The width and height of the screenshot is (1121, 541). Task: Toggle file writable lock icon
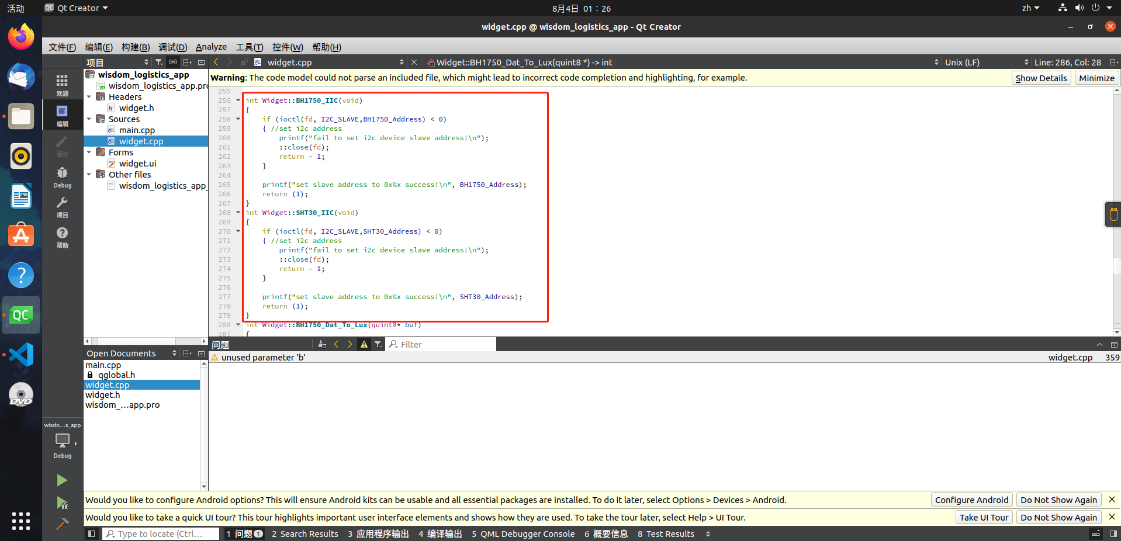pyautogui.click(x=244, y=62)
